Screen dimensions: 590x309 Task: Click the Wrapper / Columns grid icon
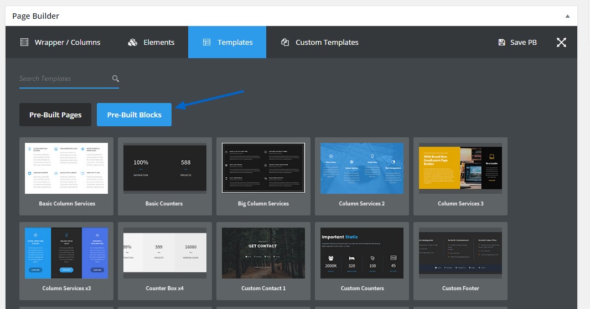point(24,42)
